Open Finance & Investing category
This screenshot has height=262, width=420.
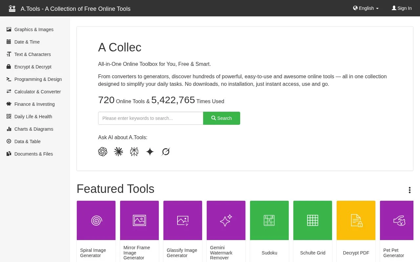(x=34, y=104)
